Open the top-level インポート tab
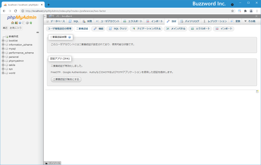The height and width of the screenshot is (165, 261). coord(155,21)
